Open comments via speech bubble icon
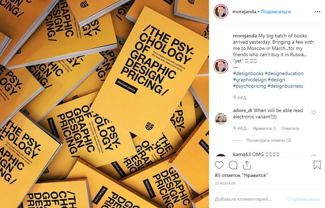The width and height of the screenshot is (325, 208). [233, 165]
